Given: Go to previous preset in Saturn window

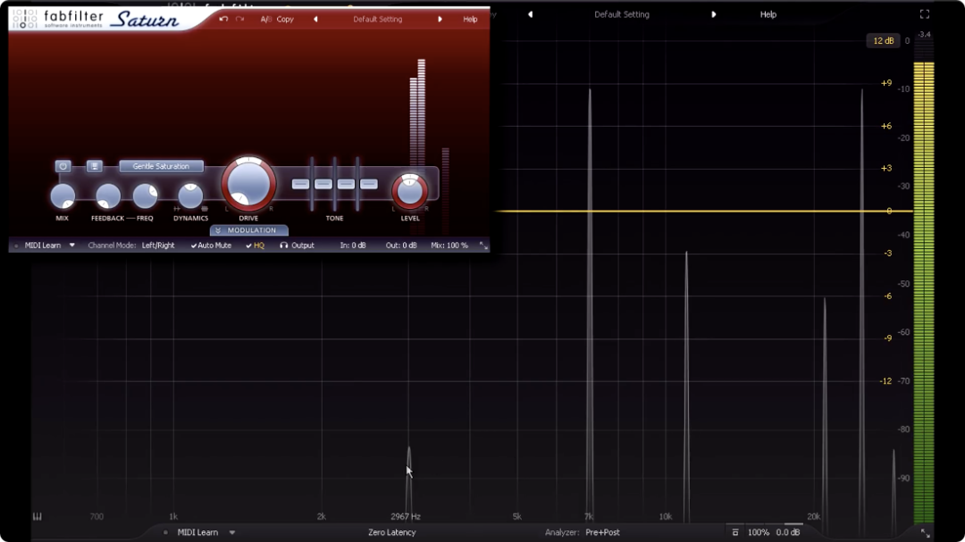Looking at the screenshot, I should click(x=315, y=19).
